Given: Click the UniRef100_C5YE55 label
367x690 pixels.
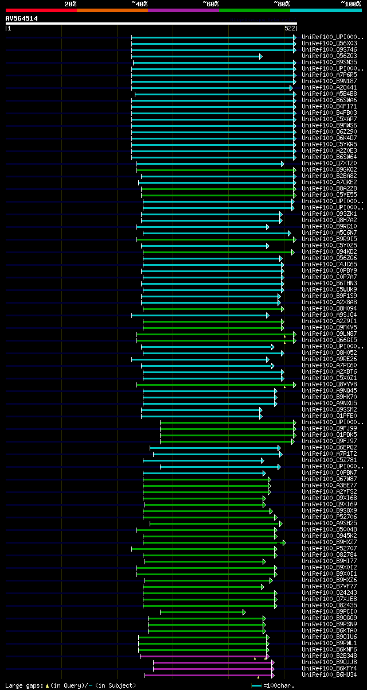Looking at the screenshot, I should coord(329,195).
